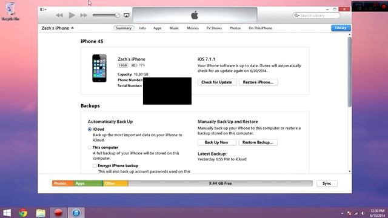388x218 pixels.
Task: Select This computer backup option
Action: tap(90, 148)
